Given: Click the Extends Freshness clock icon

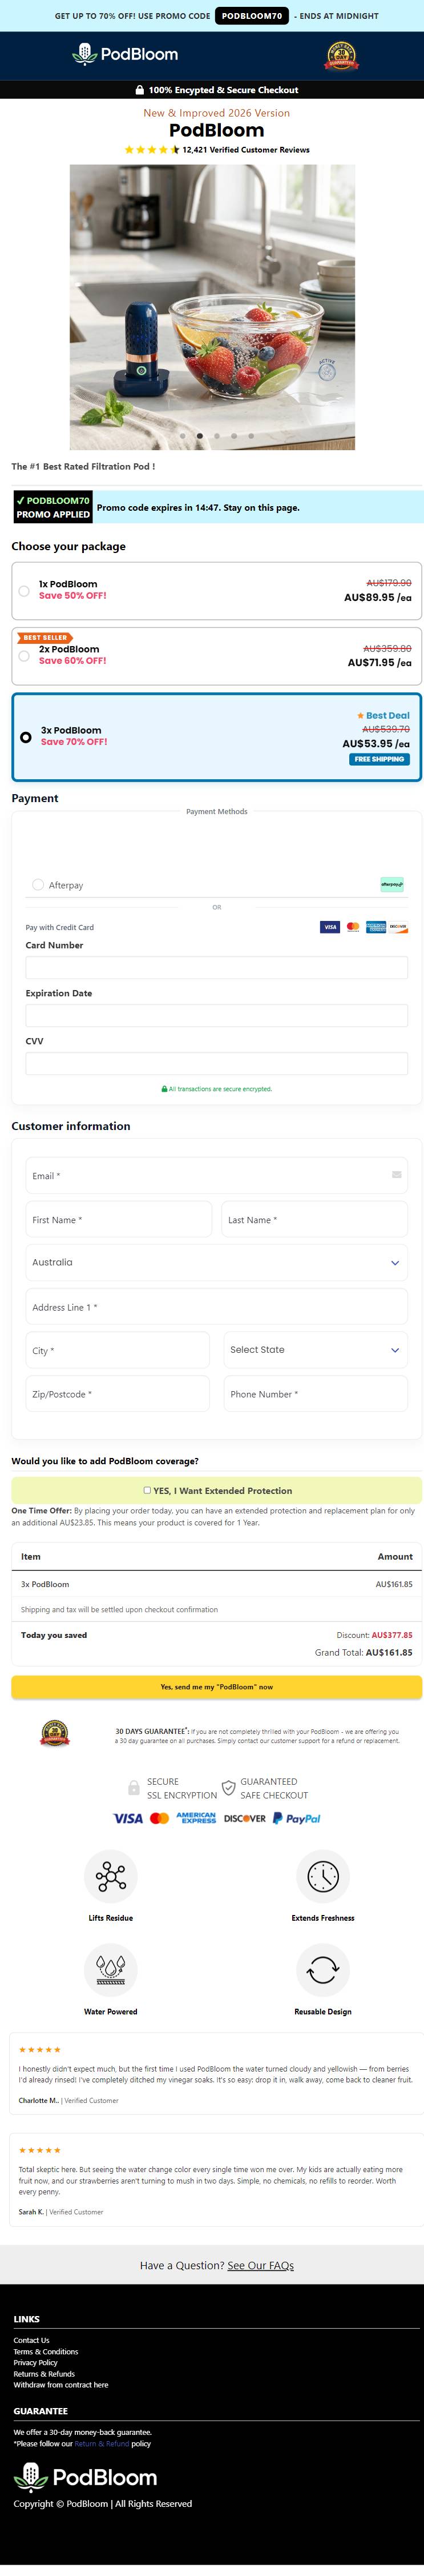Looking at the screenshot, I should (323, 1876).
